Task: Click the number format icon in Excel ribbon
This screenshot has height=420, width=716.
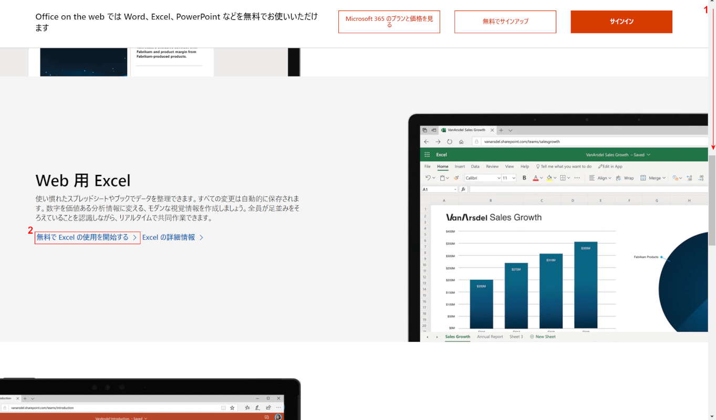Action: pos(675,178)
